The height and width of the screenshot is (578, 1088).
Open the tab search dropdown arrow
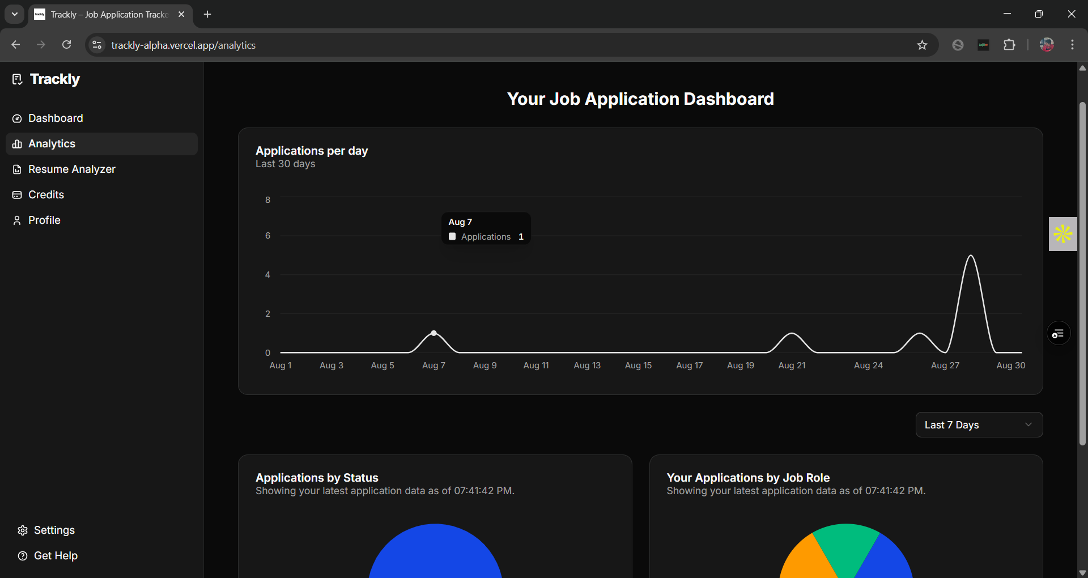pos(15,14)
